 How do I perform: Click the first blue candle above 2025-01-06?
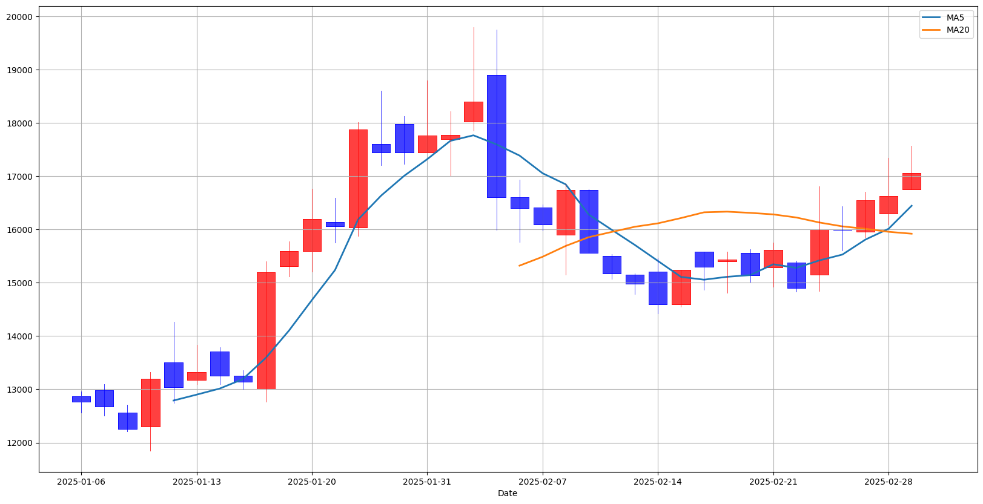(x=81, y=399)
